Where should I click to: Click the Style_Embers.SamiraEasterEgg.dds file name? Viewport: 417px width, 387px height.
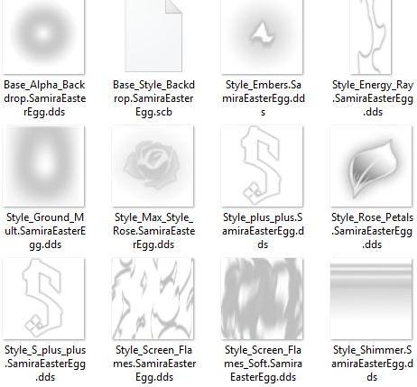click(x=264, y=98)
